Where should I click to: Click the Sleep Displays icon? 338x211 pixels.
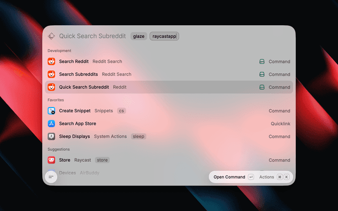point(51,136)
